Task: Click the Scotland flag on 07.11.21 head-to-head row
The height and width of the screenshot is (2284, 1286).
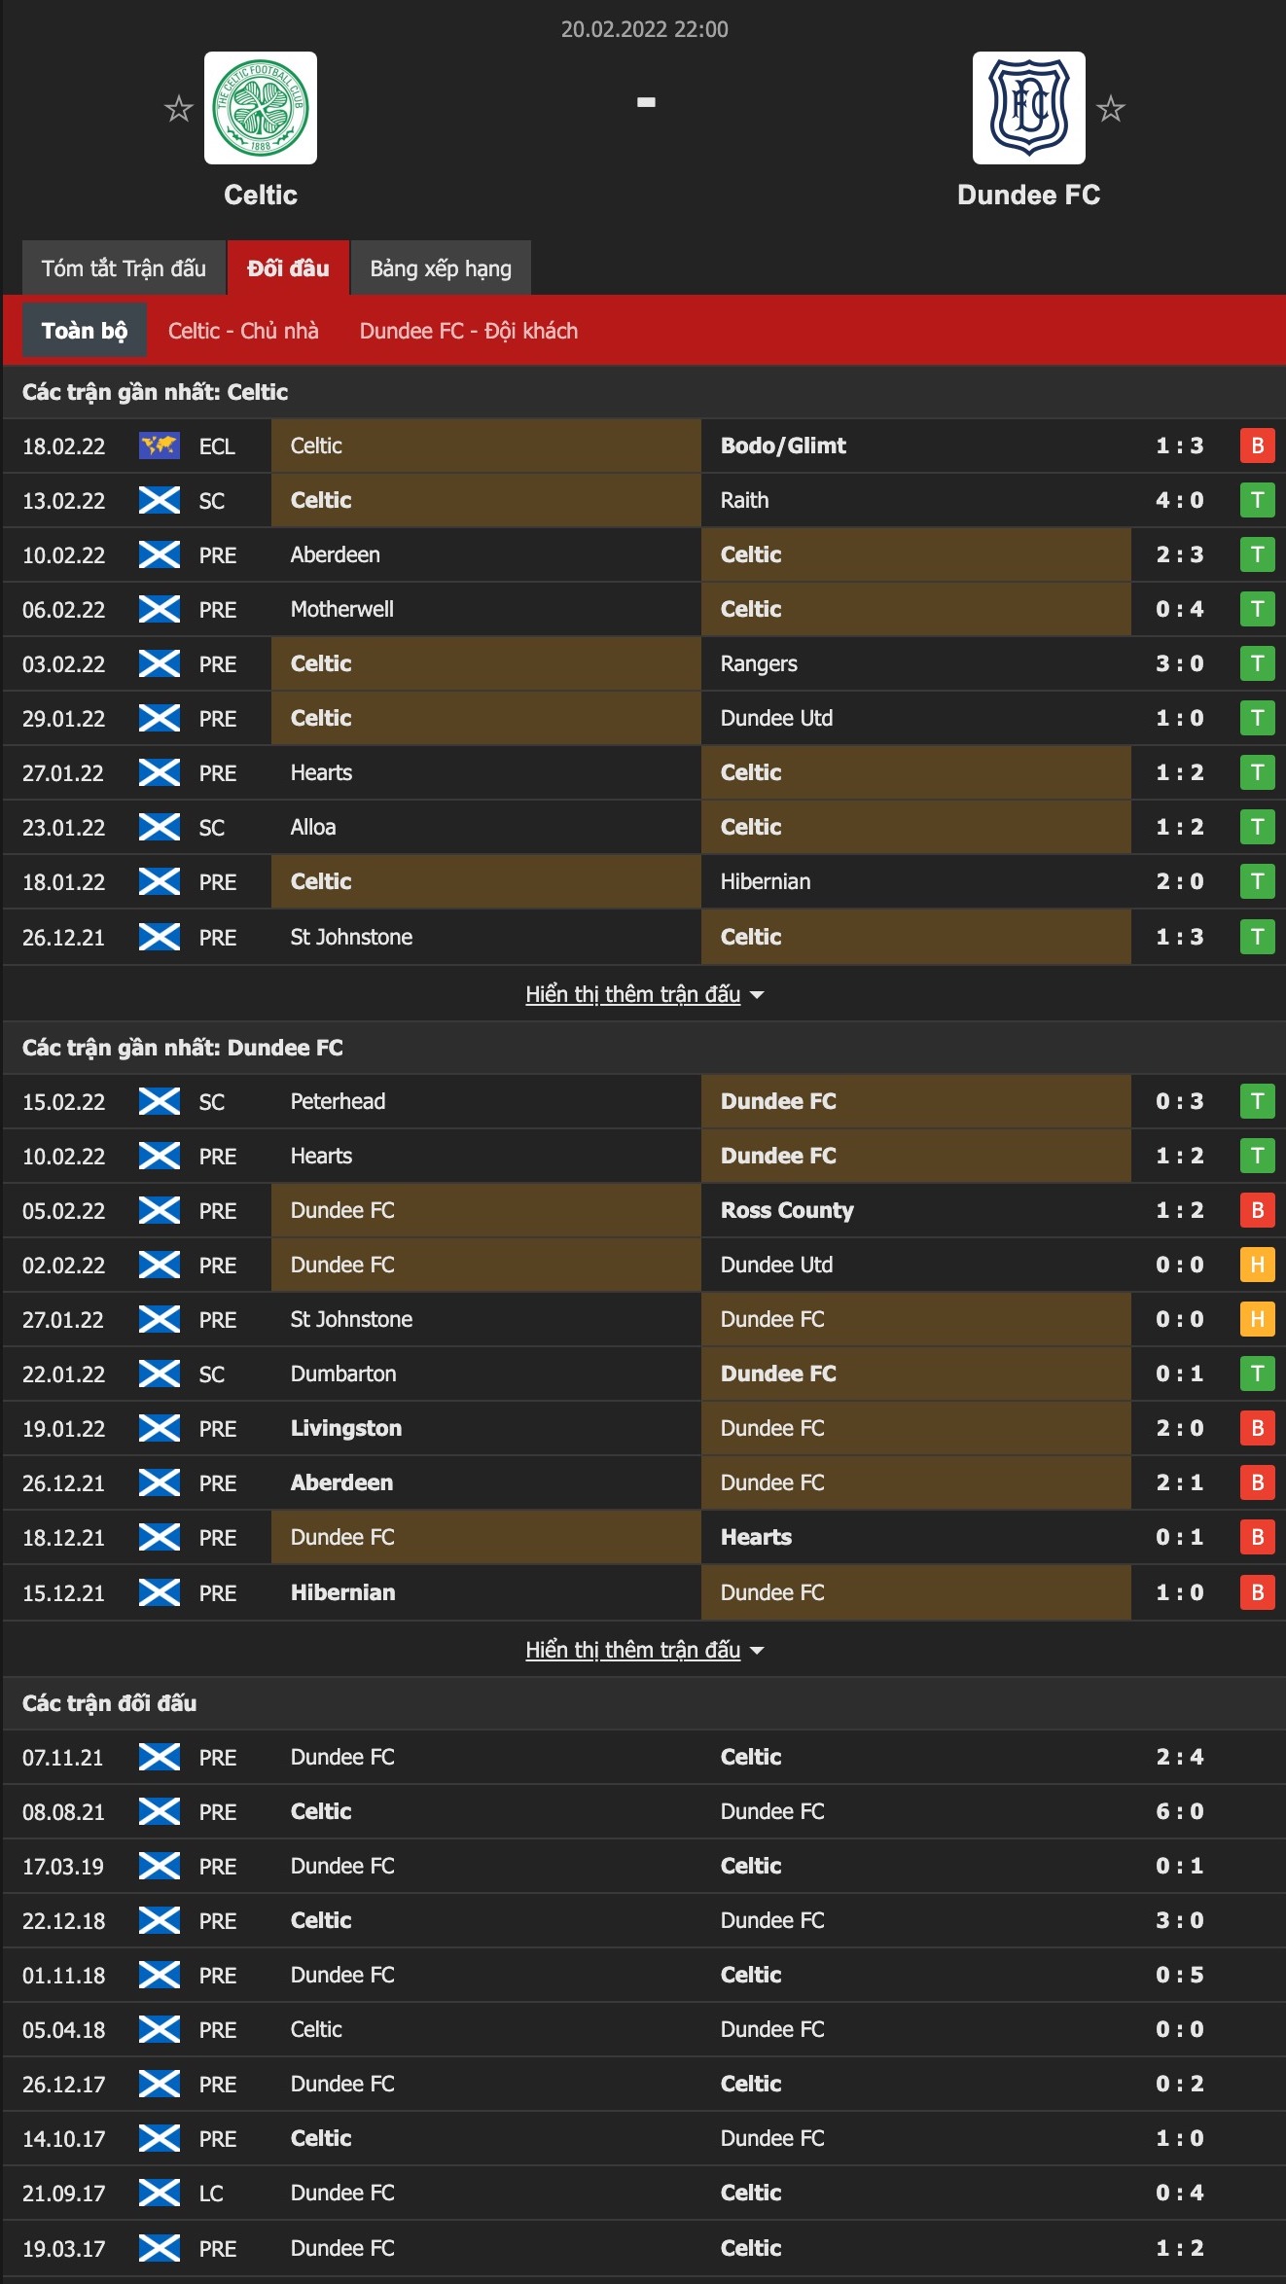Action: tap(160, 1757)
